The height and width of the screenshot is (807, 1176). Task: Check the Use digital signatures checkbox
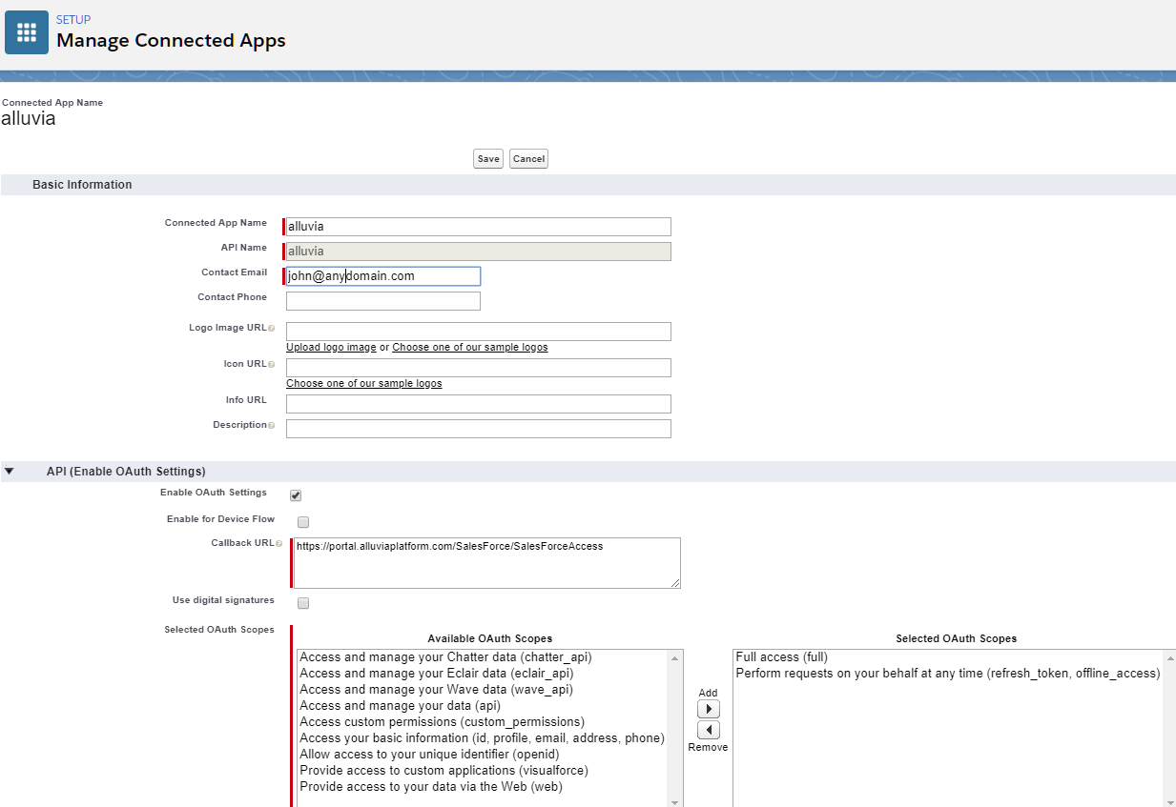pyautogui.click(x=303, y=603)
